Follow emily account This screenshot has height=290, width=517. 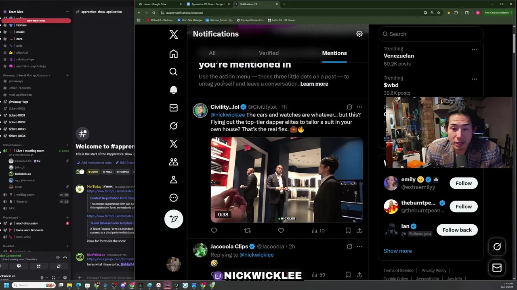pos(464,183)
